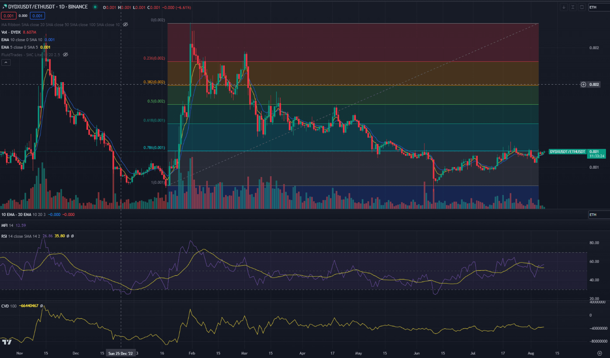Image resolution: width=610 pixels, height=358 pixels.
Task: Click the TradingView logo at bottom left
Action: click(7, 342)
